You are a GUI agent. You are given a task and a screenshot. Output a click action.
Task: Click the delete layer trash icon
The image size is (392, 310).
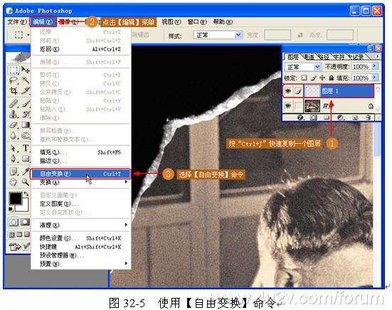click(369, 118)
